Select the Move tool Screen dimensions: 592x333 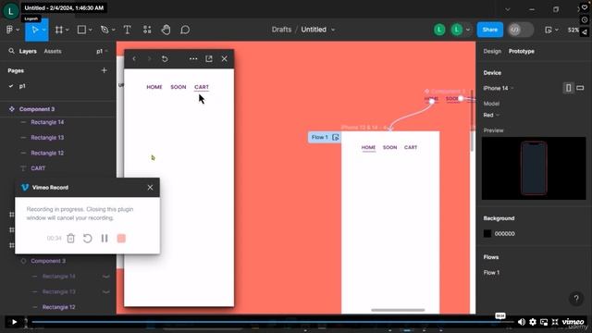35,30
